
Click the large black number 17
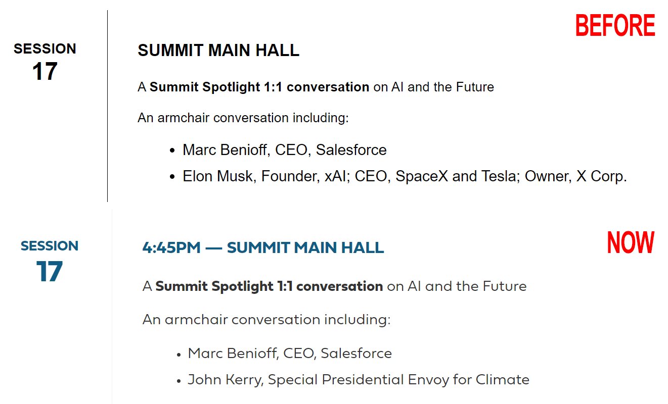pos(45,72)
